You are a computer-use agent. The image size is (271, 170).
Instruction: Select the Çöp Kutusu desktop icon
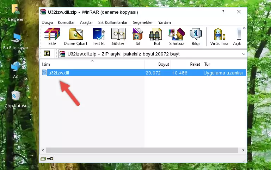pos(16,99)
